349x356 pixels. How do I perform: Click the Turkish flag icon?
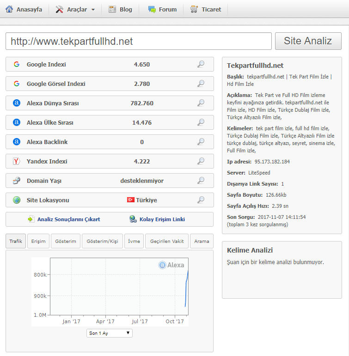(130, 200)
